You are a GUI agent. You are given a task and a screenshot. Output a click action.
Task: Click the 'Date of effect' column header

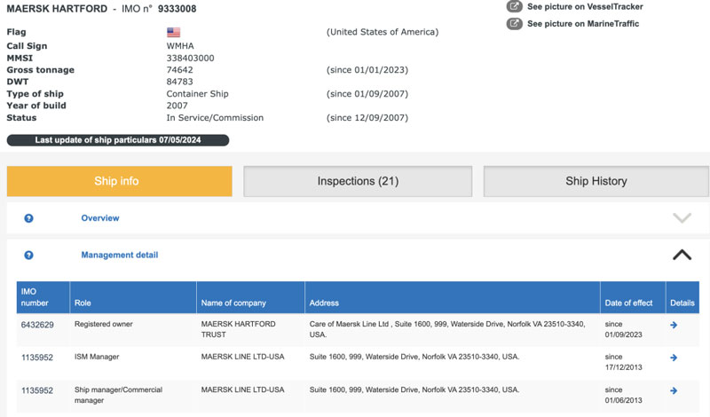pyautogui.click(x=633, y=297)
